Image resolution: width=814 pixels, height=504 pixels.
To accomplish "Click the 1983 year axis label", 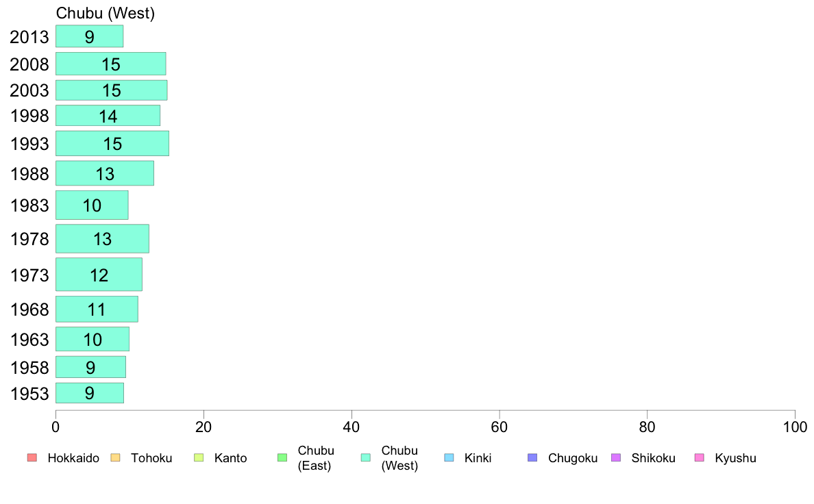I will [x=29, y=205].
